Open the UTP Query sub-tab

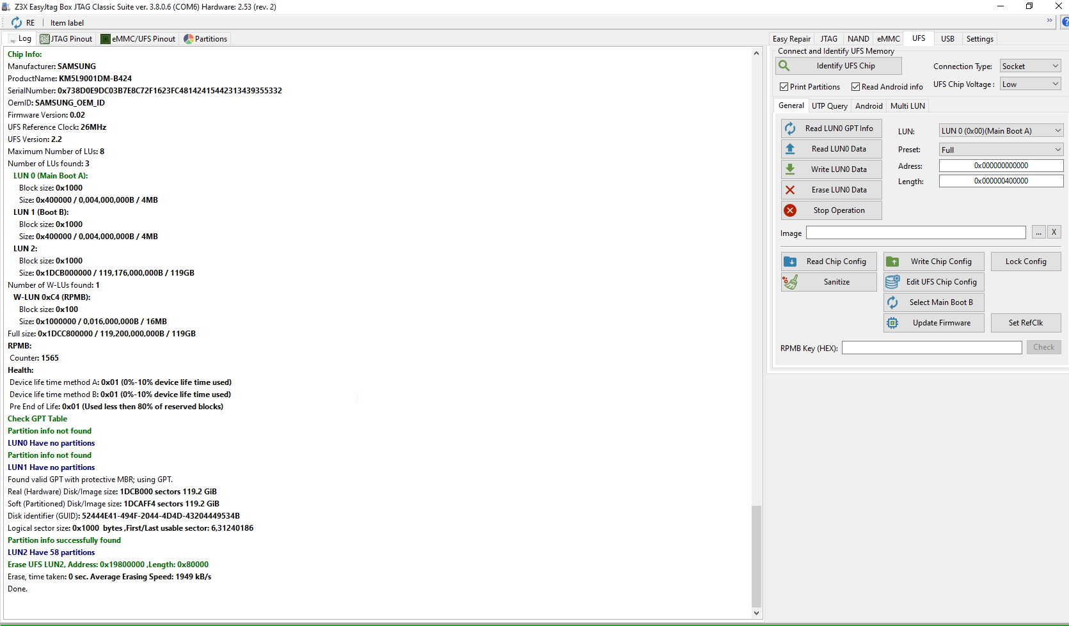tap(830, 106)
